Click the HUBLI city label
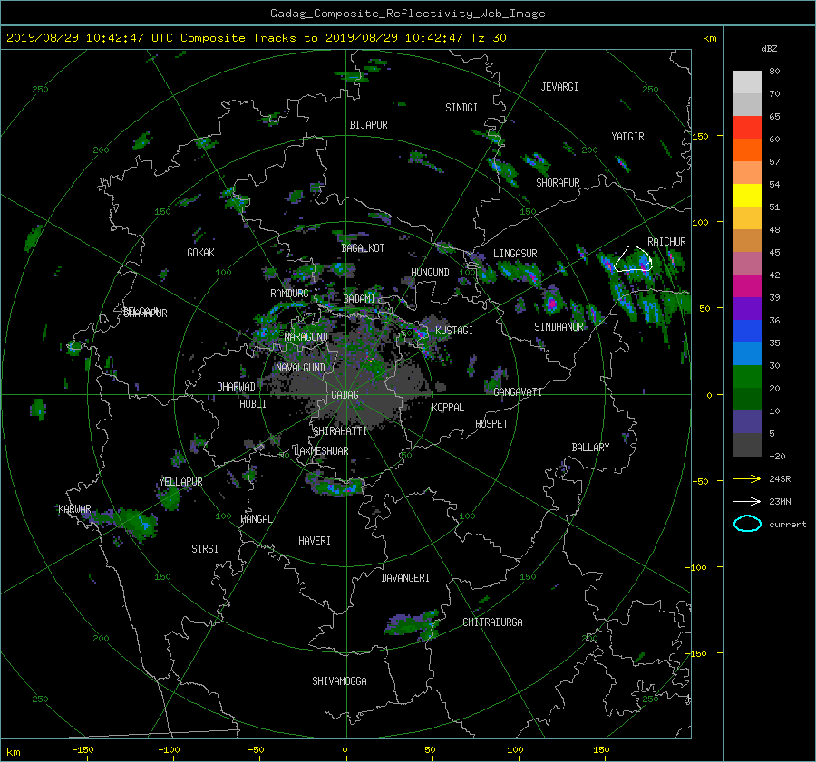The width and height of the screenshot is (816, 762). (252, 404)
